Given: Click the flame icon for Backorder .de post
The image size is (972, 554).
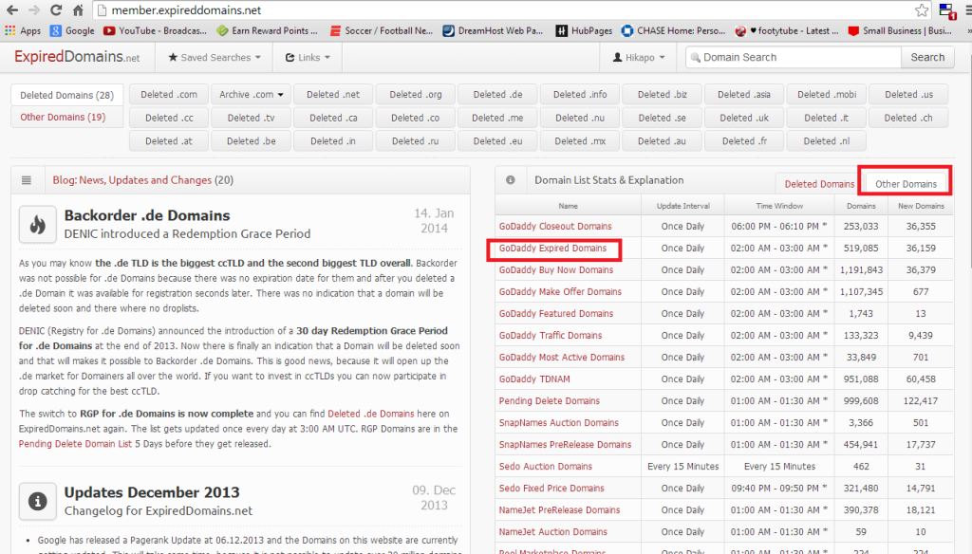Looking at the screenshot, I should click(x=38, y=224).
